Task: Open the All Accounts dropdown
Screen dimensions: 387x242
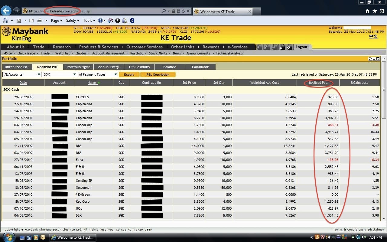Action: click(22, 74)
